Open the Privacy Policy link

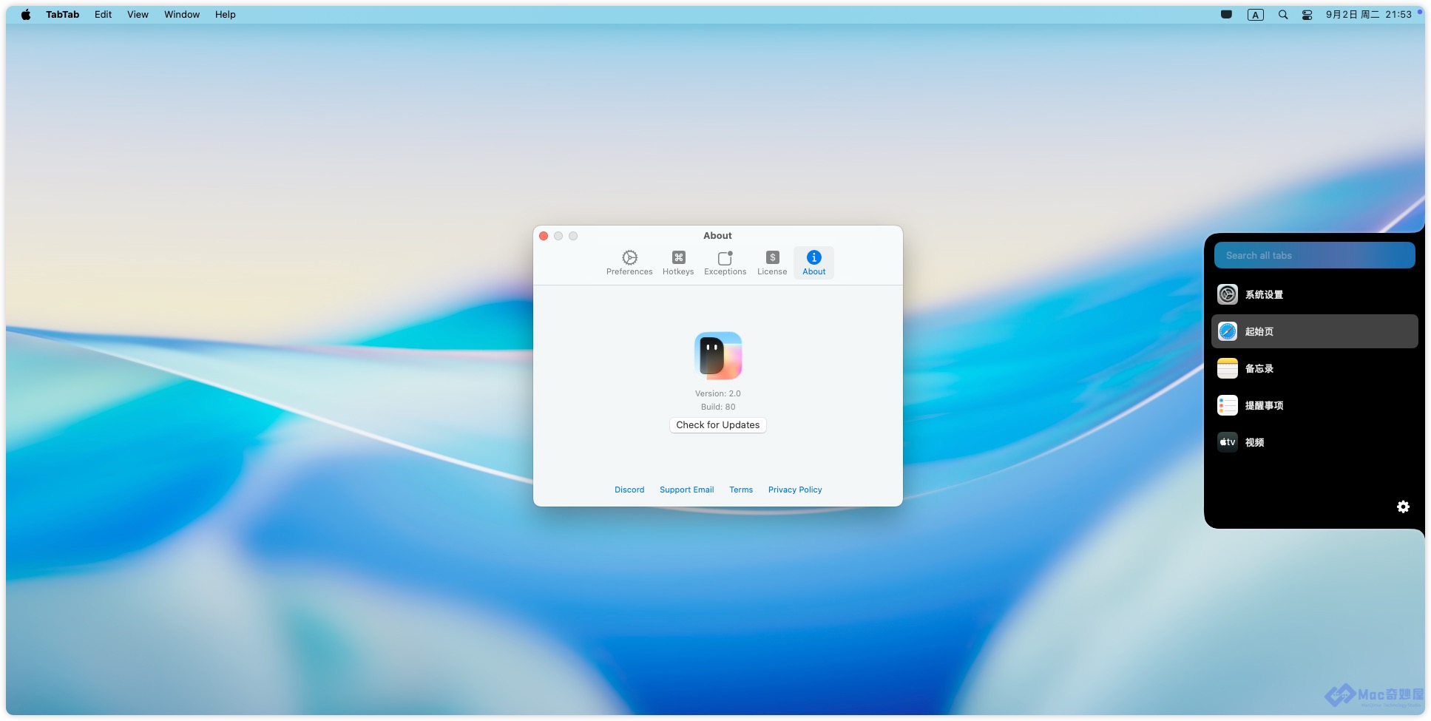pos(795,490)
